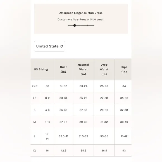Click the S size row label
This screenshot has width=162, height=162.
[x=35, y=110]
